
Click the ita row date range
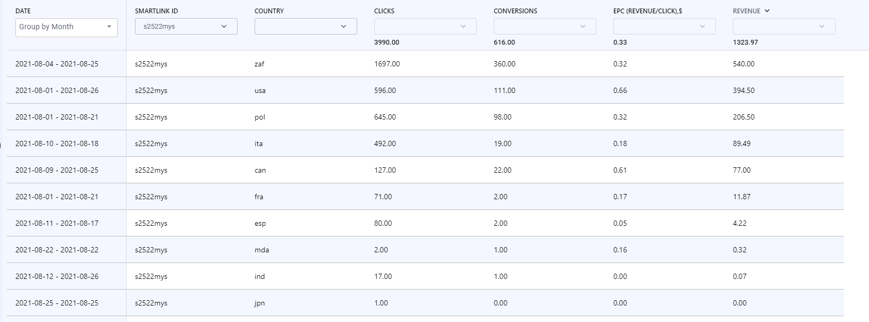(x=57, y=143)
